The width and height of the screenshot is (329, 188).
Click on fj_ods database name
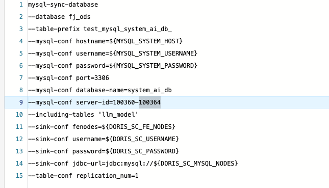(x=80, y=17)
